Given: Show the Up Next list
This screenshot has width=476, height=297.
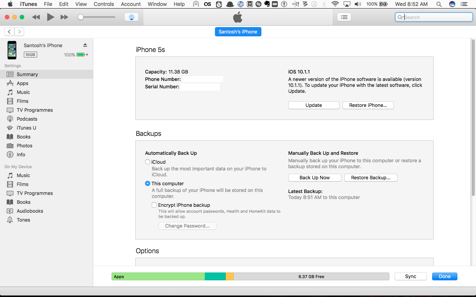Looking at the screenshot, I should click(x=344, y=17).
